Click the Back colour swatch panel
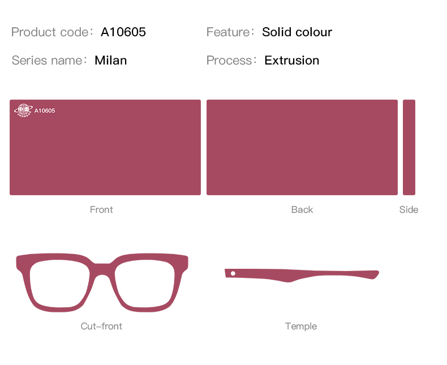Viewport: 447px width, 365px height. point(302,148)
